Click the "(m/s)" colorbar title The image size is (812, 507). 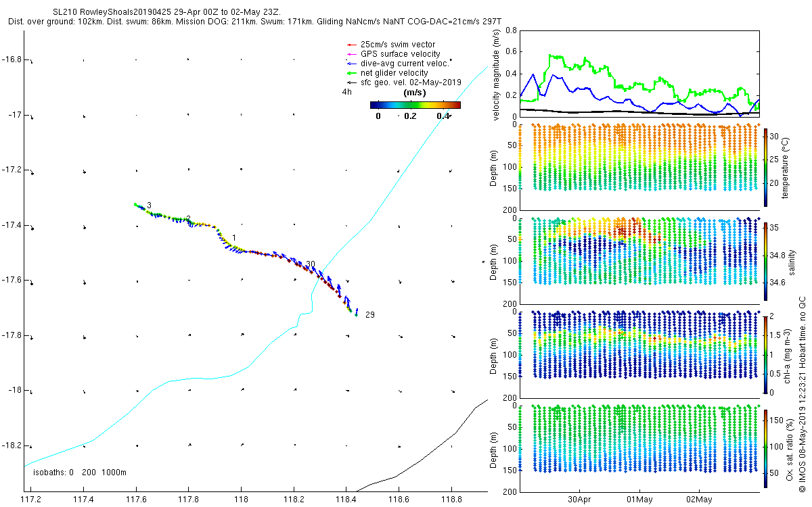point(414,93)
